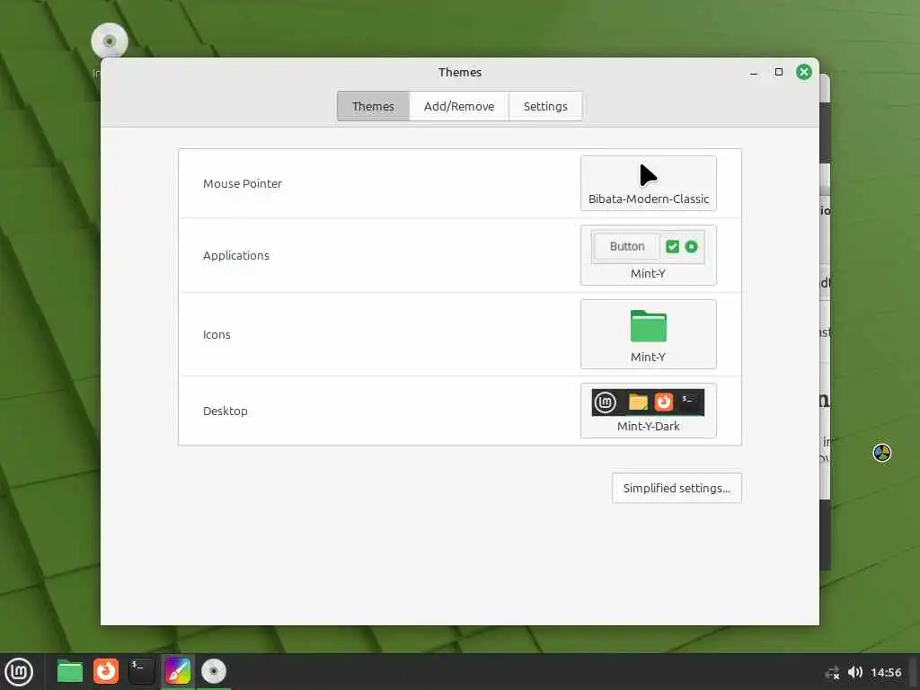Open the Desktop theme chooser Mint-Y-Dark
The image size is (920, 690).
[x=649, y=411]
